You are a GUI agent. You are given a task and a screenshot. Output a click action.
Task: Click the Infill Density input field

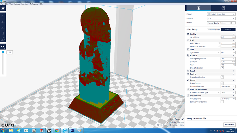click(228, 52)
